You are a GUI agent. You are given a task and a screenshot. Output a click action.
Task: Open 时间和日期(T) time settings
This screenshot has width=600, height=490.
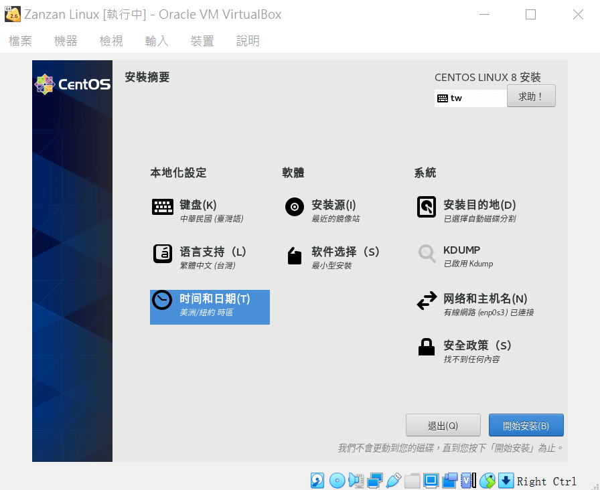(210, 307)
